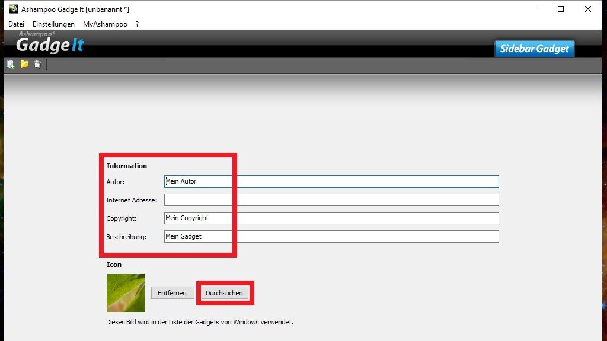Screen dimensions: 607x341
Task: Click Durchsuchen to browse for icon
Action: tap(225, 292)
